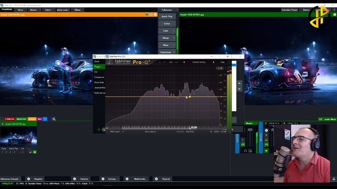Toggle overlay 2 on input thumbnail
The width and height of the screenshot is (337, 189).
(6, 152)
